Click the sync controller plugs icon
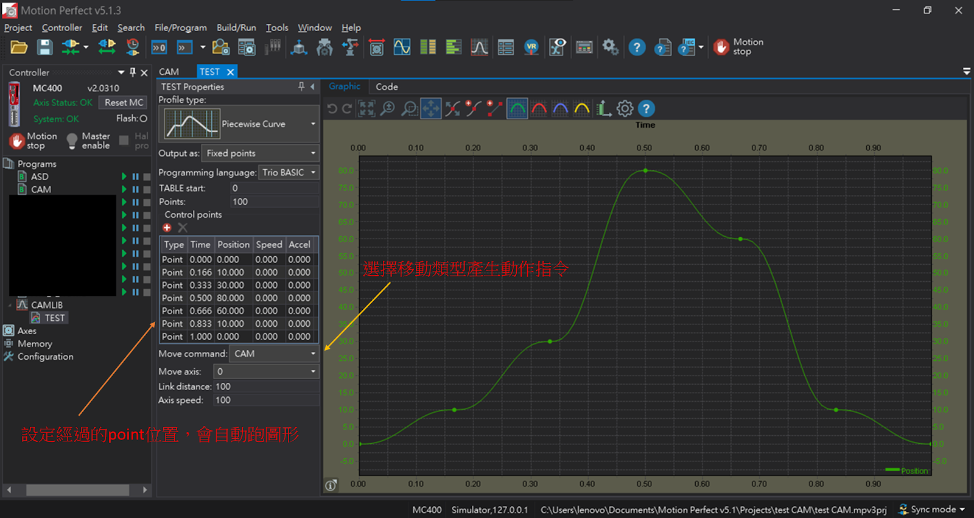The height and width of the screenshot is (518, 974). [x=107, y=47]
